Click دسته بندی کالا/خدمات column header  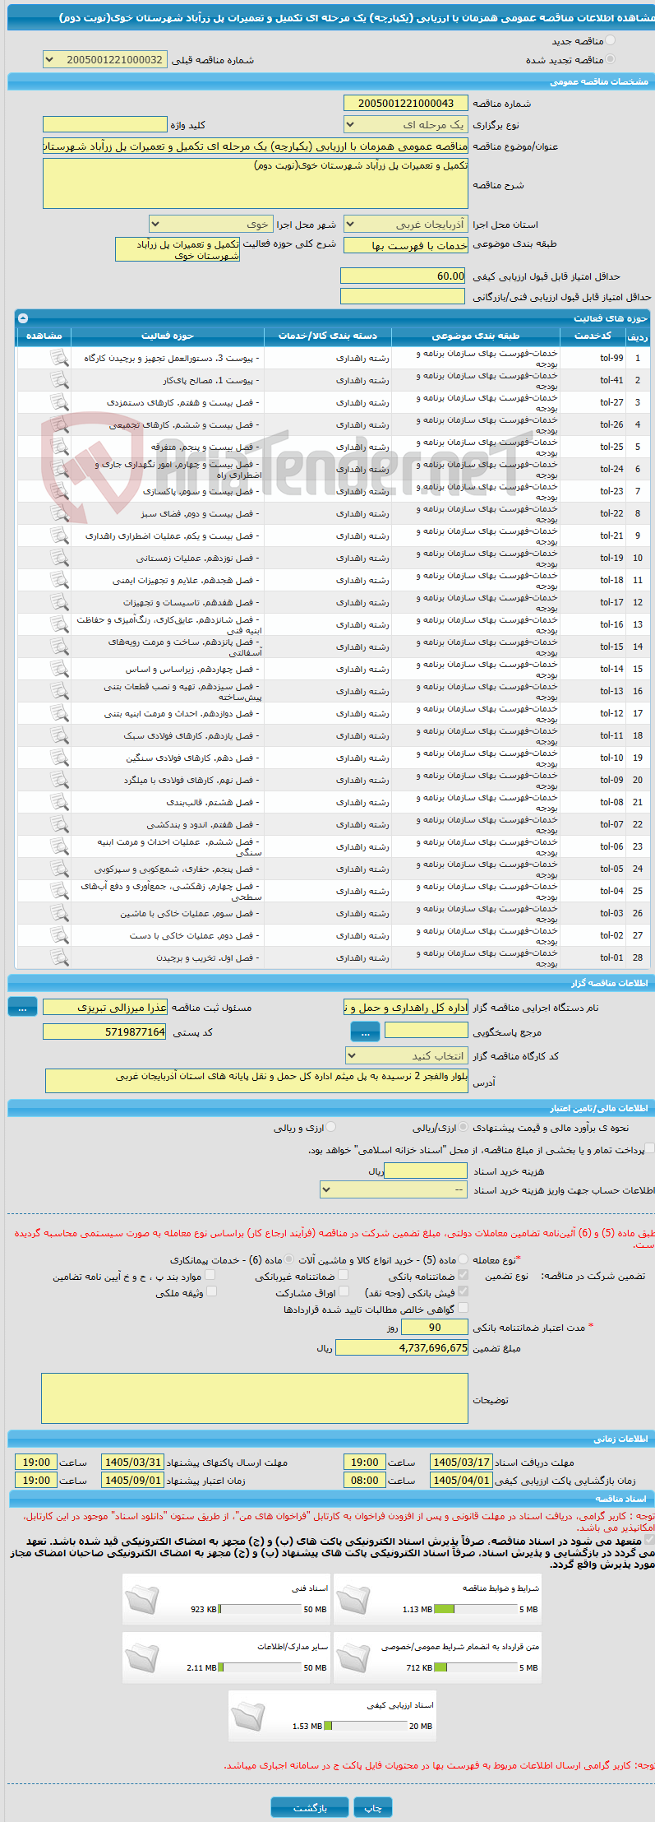328,336
